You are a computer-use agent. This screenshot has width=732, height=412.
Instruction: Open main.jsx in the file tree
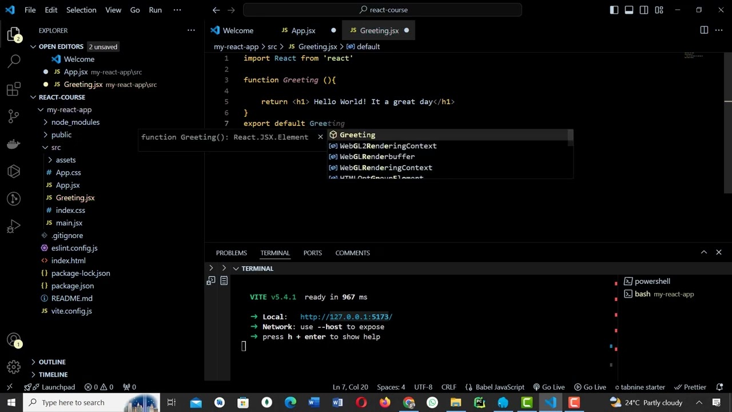(69, 223)
